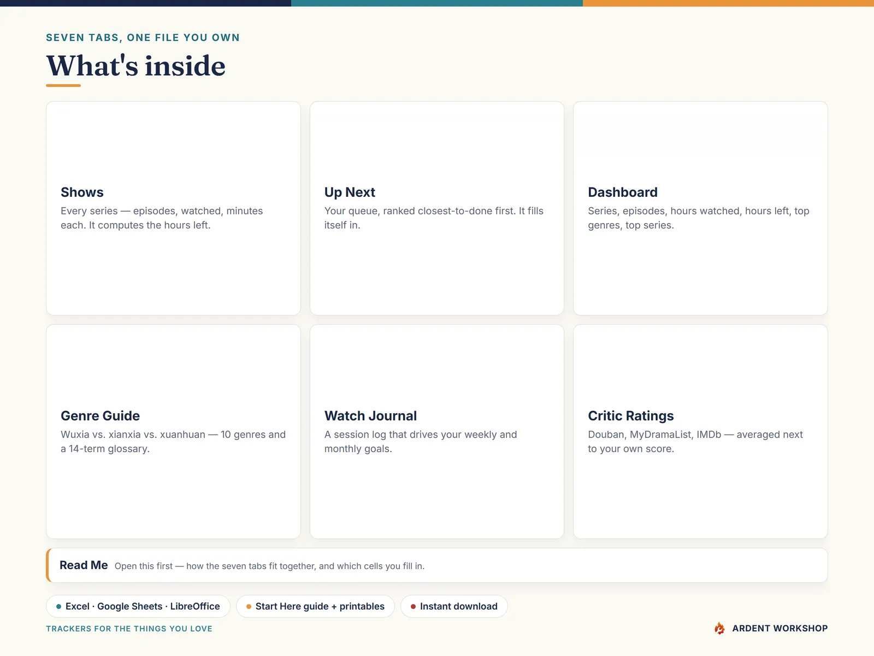Select the Dashboard card
The width and height of the screenshot is (874, 656).
pos(700,208)
